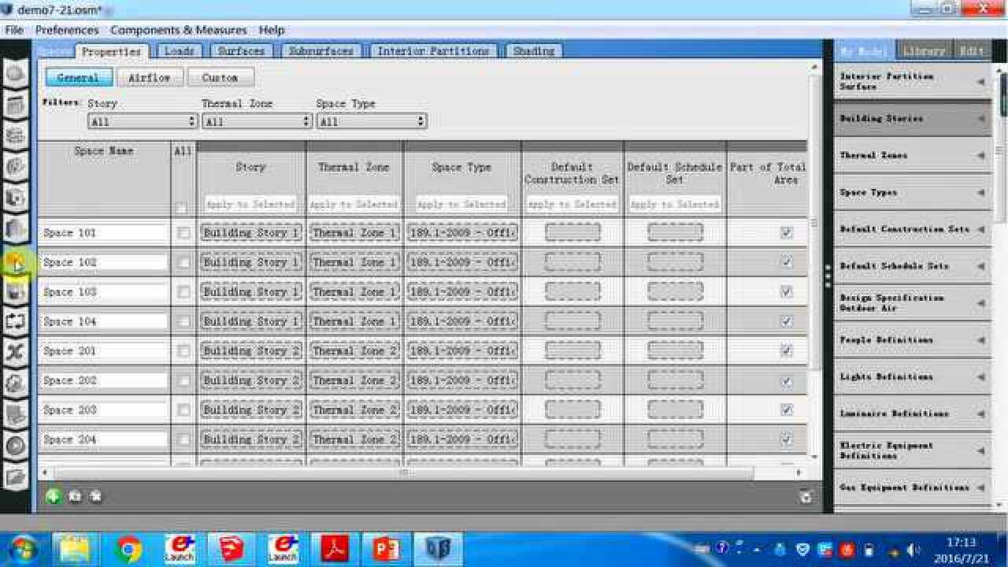The image size is (1008, 567).
Task: Open the Components & Measures menu
Action: point(179,30)
